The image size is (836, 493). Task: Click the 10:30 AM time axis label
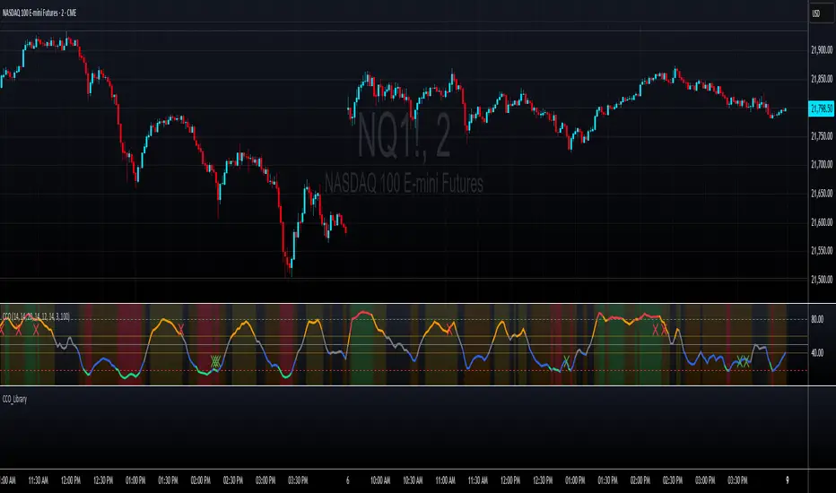413,480
